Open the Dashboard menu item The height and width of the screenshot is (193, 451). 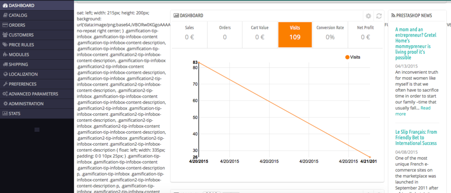[37, 5]
